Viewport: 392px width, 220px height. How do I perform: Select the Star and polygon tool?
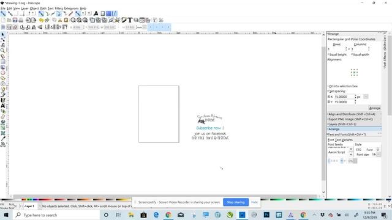tap(2, 78)
